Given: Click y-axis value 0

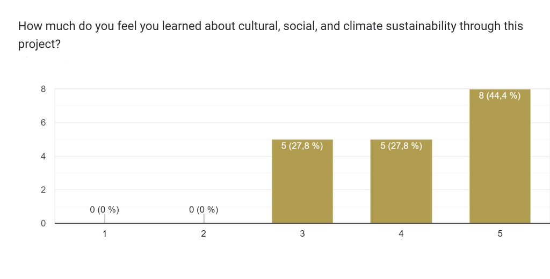Looking at the screenshot, I should click(x=43, y=223).
